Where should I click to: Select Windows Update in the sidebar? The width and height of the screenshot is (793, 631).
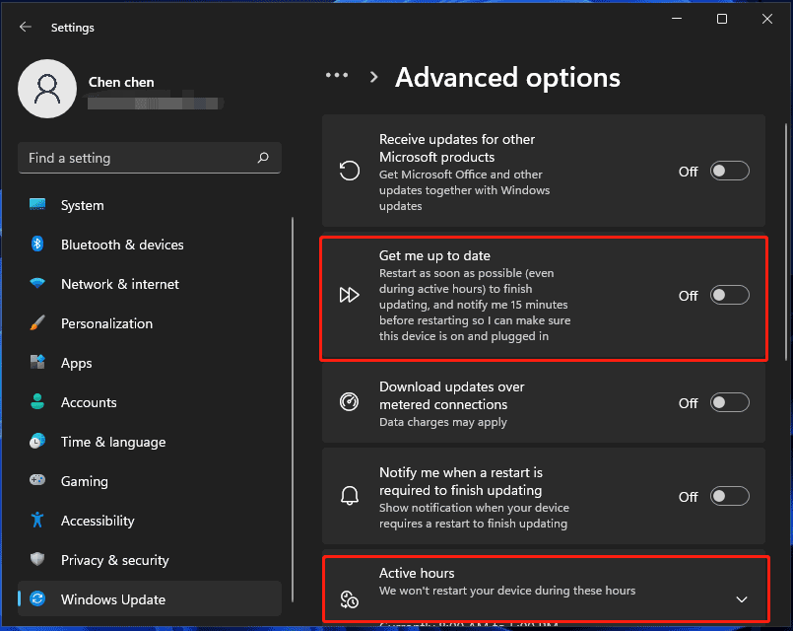[111, 599]
